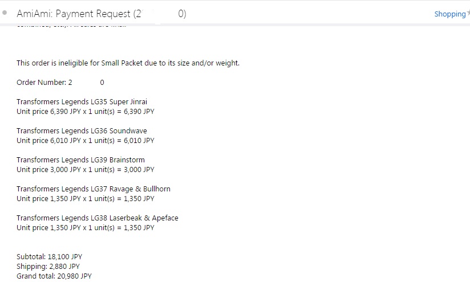Click the Grand total: 20,980 JPY line

(x=54, y=276)
